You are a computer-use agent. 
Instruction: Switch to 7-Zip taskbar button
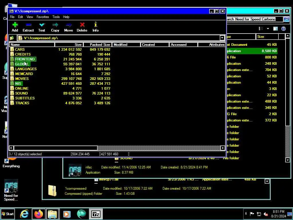tap(96, 214)
